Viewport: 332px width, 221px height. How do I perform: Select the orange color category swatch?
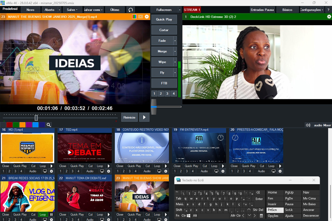click(22, 125)
